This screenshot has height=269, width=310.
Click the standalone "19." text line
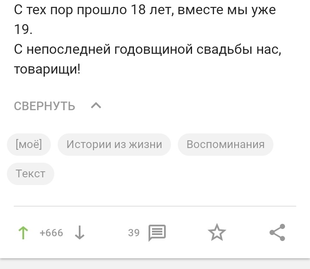tap(23, 29)
